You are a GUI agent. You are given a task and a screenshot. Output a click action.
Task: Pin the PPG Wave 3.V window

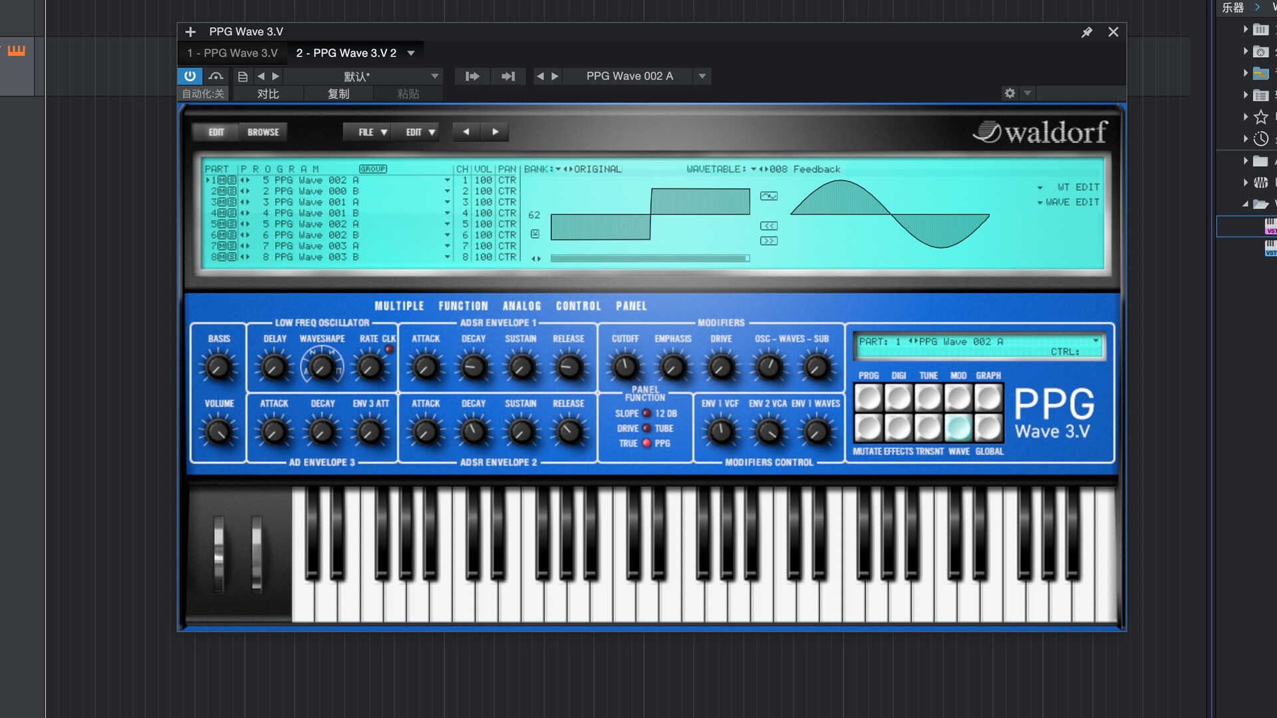pos(1087,32)
